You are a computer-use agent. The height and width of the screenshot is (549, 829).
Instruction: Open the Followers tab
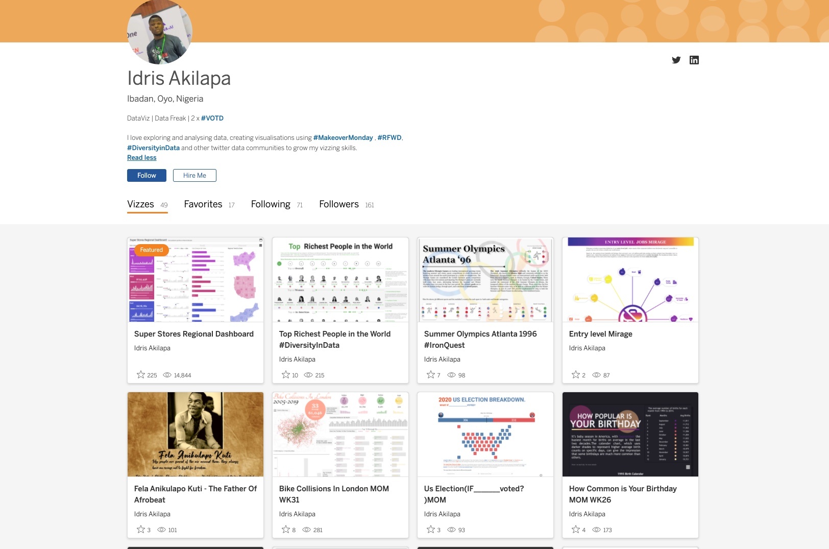click(339, 204)
